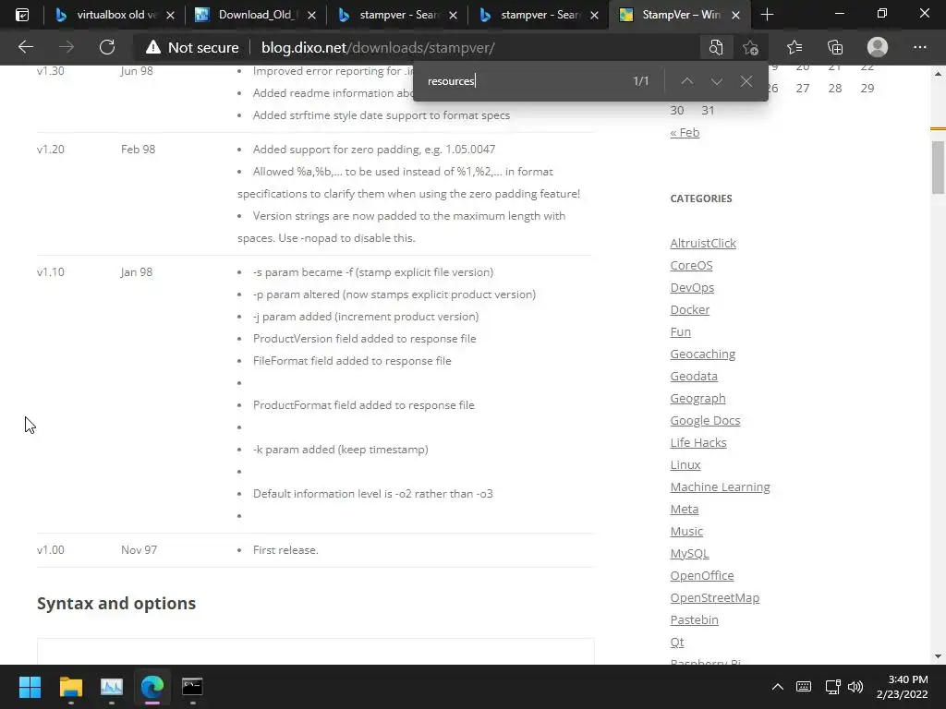Open the Google Docs category link
Image resolution: width=946 pixels, height=709 pixels.
(705, 420)
